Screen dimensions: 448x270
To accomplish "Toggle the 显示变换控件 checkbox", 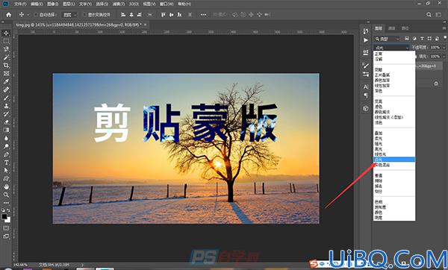I will 84,15.
